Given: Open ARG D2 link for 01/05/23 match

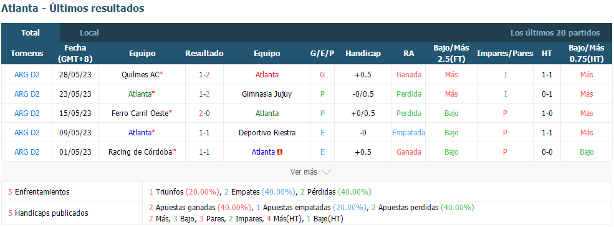Looking at the screenshot, I should (27, 152).
